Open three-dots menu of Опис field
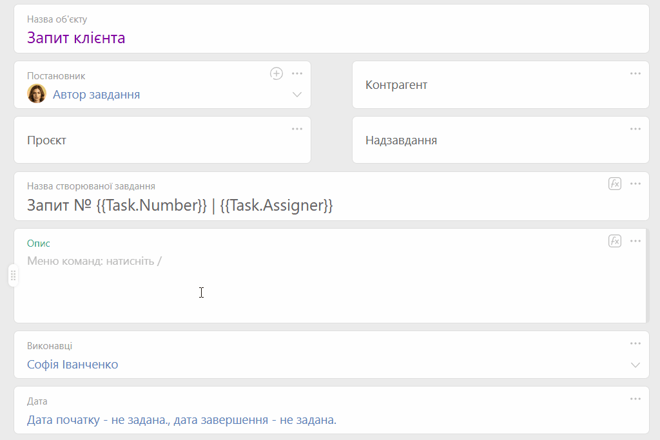This screenshot has width=660, height=440. 635,241
